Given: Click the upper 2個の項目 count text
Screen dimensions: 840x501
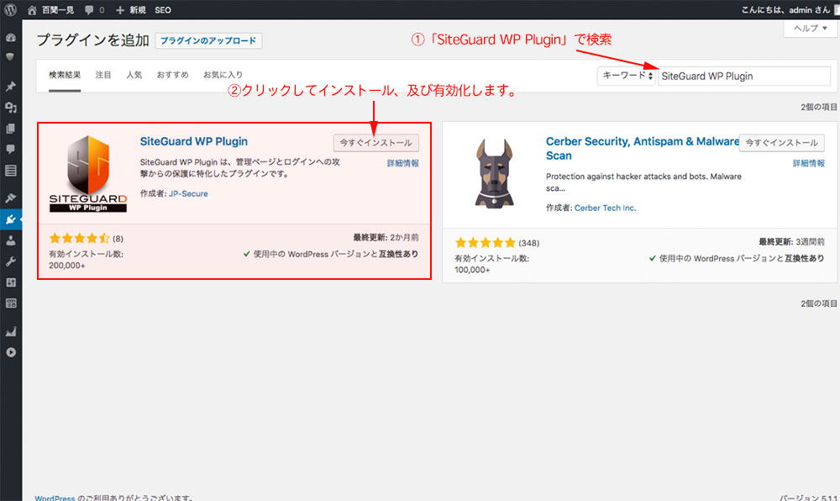Looking at the screenshot, I should pos(818,107).
